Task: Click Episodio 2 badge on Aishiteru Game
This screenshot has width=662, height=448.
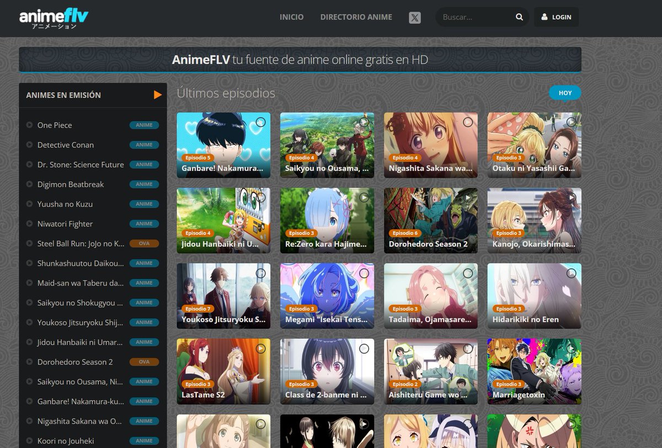Action: [404, 384]
